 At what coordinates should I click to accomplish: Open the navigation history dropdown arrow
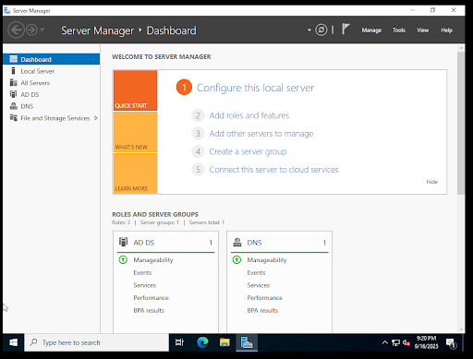(x=42, y=30)
